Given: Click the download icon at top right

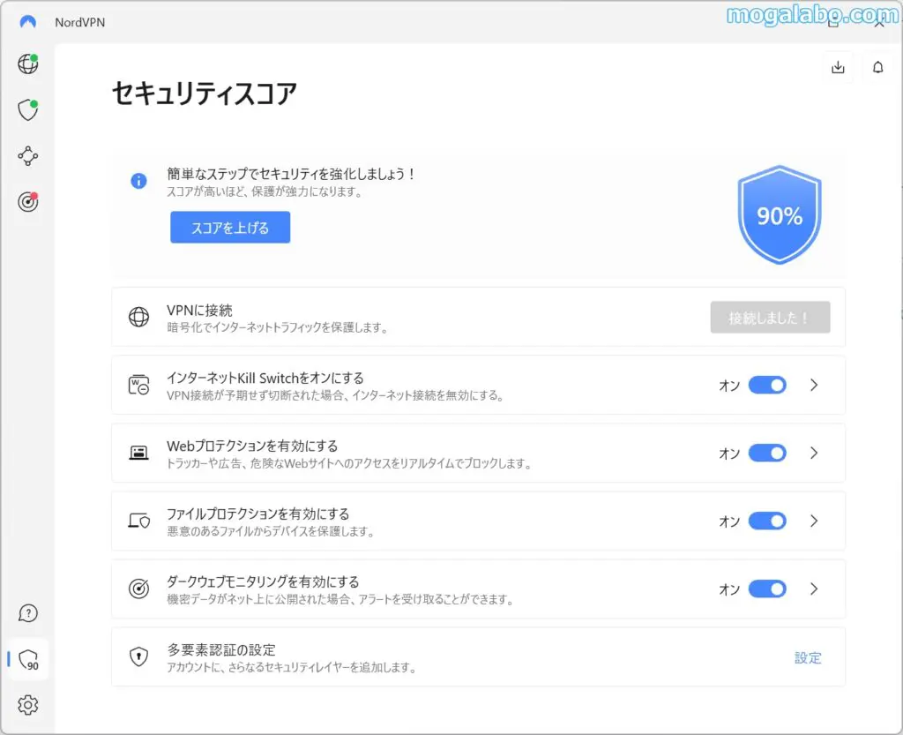Looking at the screenshot, I should pos(838,68).
